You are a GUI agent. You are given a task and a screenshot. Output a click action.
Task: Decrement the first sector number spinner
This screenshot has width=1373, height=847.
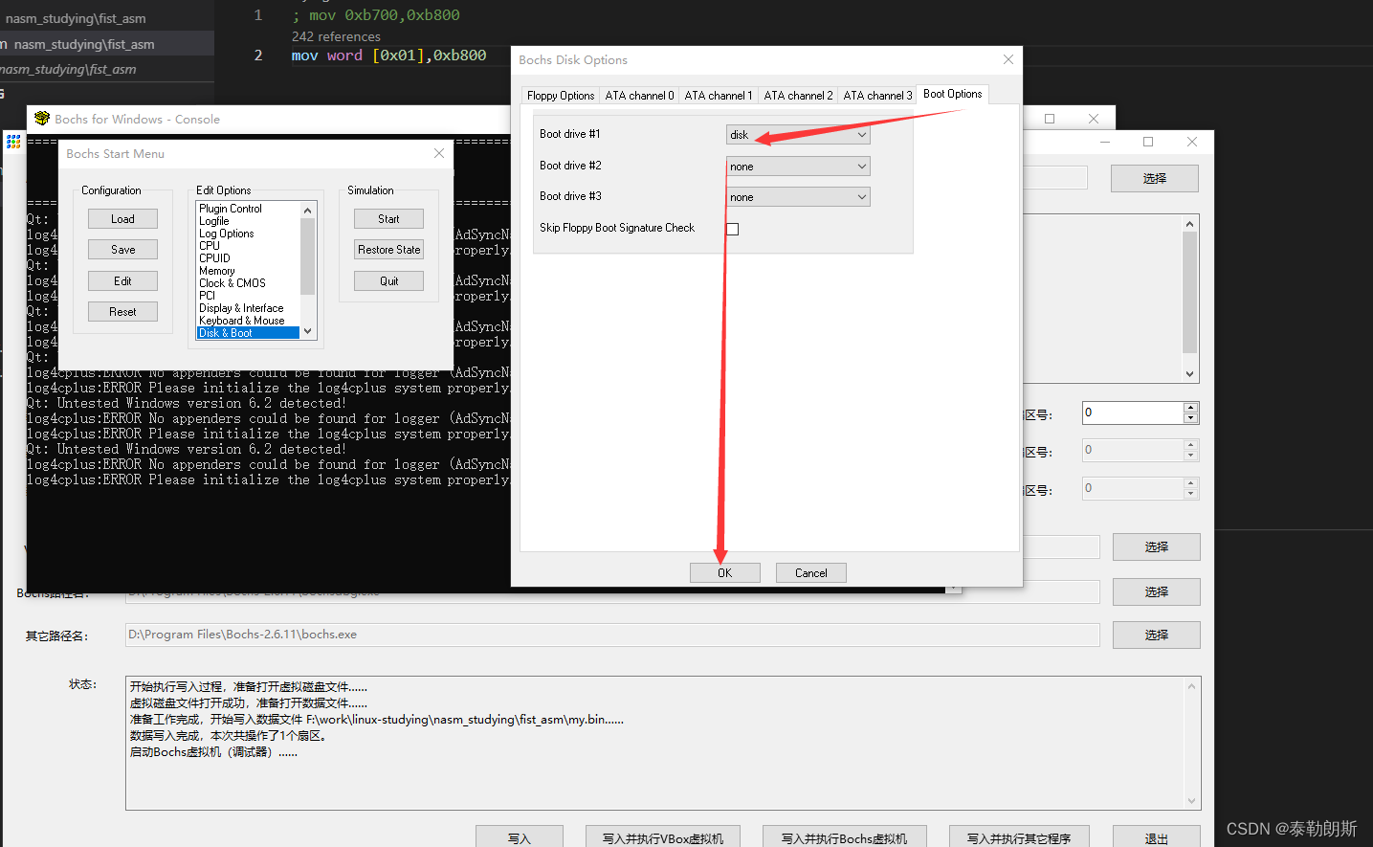[x=1191, y=418]
